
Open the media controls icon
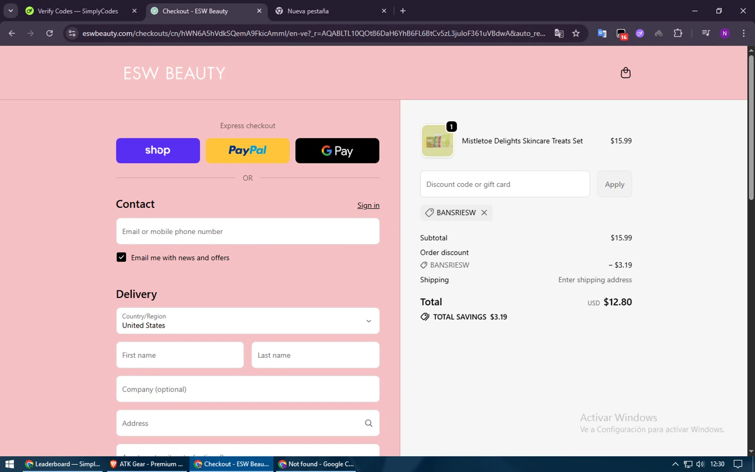coord(706,33)
